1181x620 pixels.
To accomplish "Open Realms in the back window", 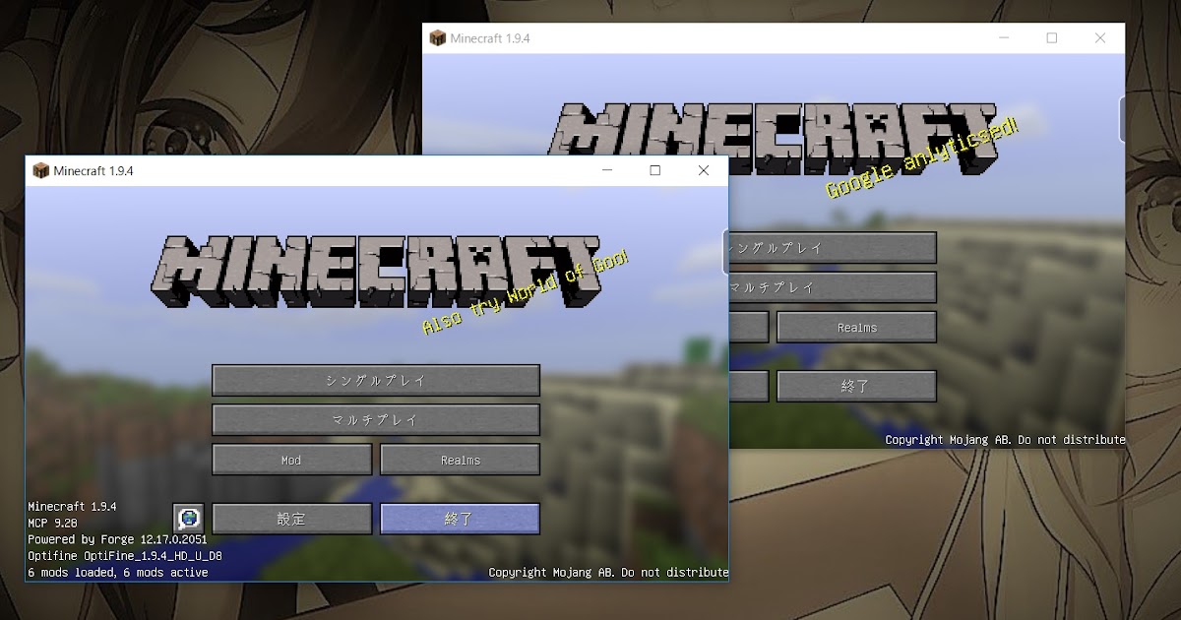I will click(x=856, y=328).
